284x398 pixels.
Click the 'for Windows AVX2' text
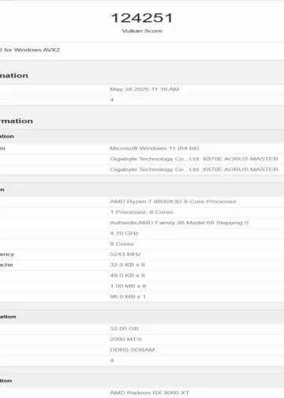click(32, 50)
